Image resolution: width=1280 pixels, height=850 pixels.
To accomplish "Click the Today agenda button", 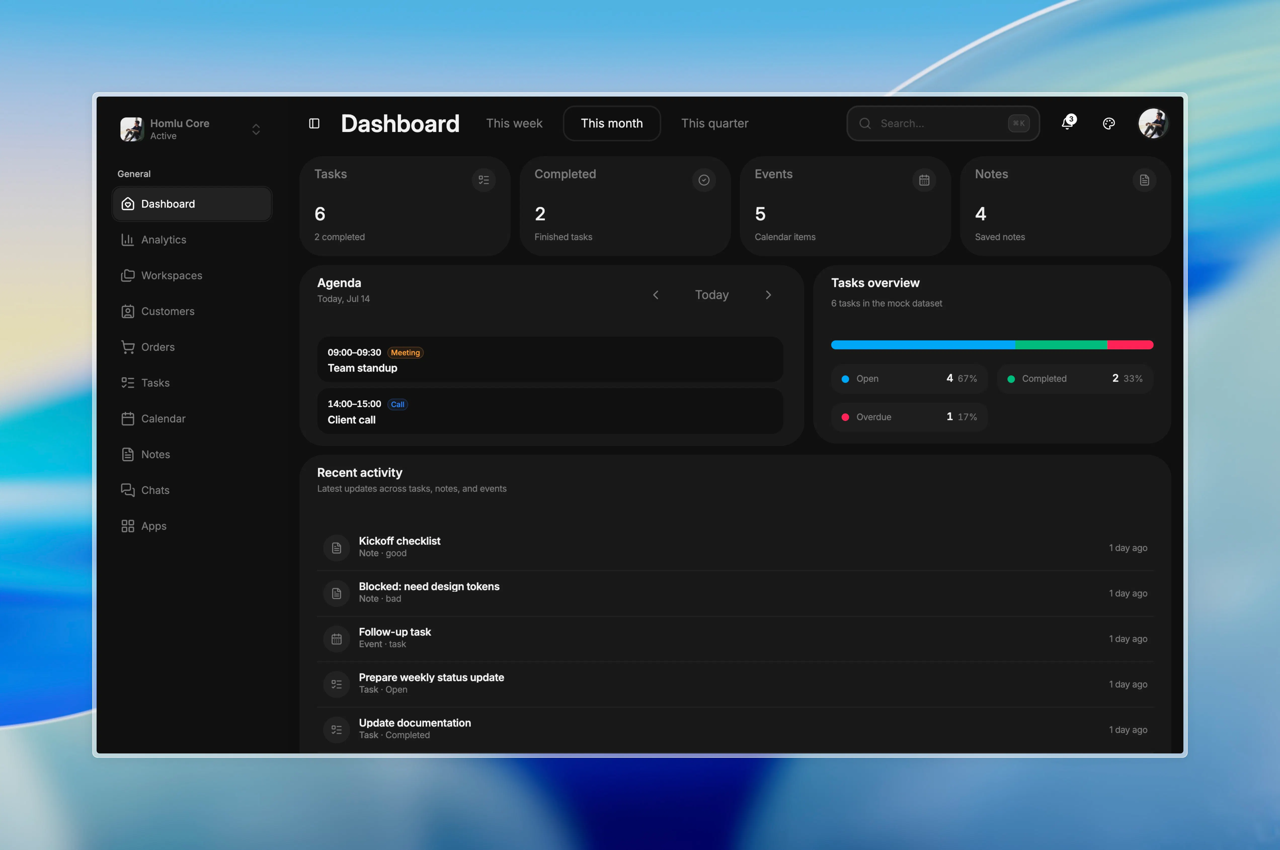I will pos(712,295).
